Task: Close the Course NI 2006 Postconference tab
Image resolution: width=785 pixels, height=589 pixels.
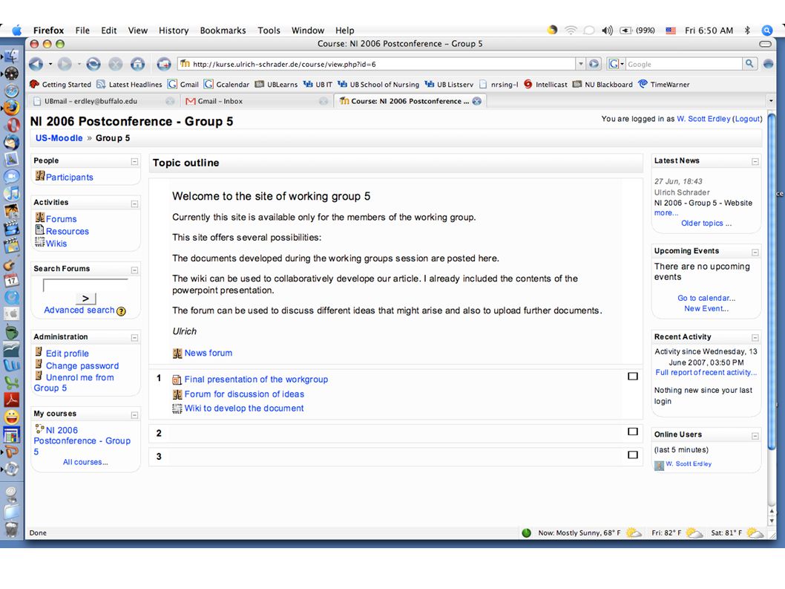Action: 477,101
